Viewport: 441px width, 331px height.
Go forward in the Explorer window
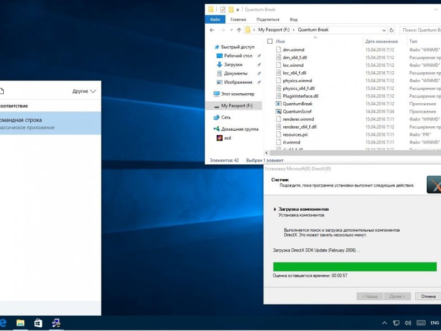point(223,30)
